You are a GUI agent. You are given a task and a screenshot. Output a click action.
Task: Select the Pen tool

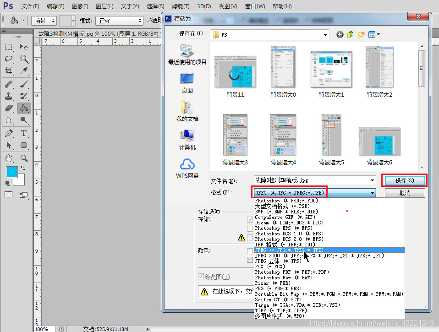[x=9, y=133]
